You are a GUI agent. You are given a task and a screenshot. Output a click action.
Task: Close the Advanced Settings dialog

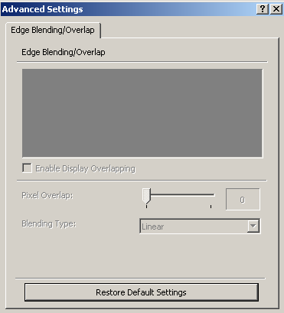(276, 9)
